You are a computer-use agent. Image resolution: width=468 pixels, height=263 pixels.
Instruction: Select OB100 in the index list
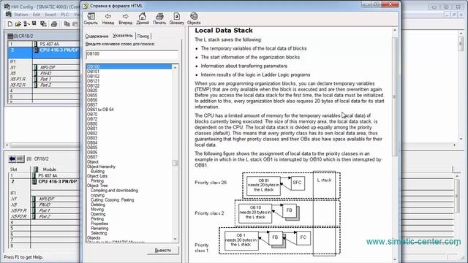(129, 66)
